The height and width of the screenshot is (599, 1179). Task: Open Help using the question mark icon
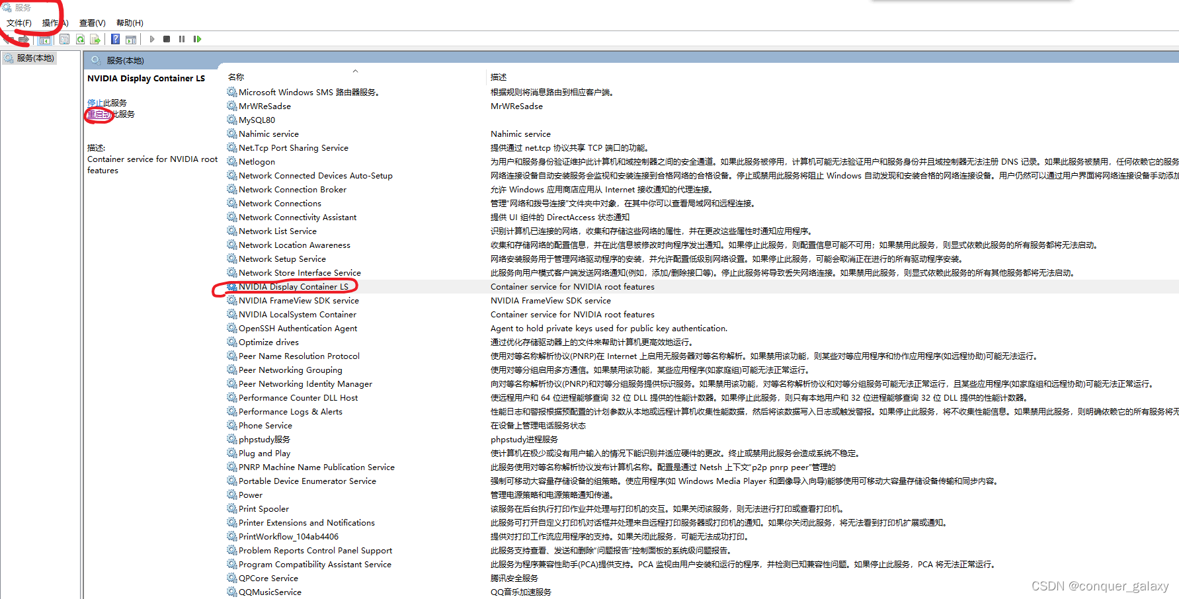[x=114, y=39]
